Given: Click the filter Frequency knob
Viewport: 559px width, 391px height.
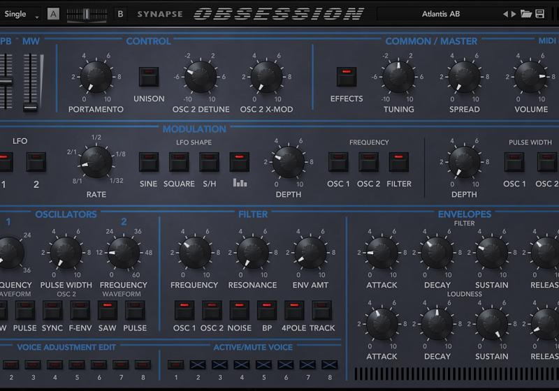Looking at the screenshot, I should (x=195, y=253).
